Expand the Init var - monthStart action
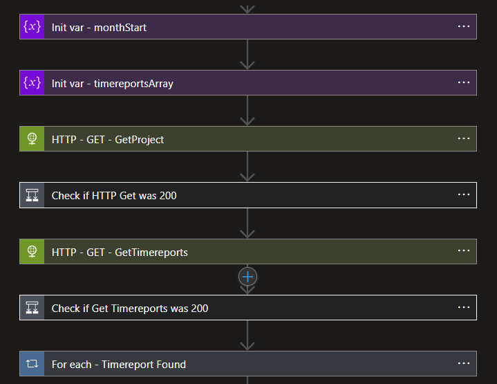The height and width of the screenshot is (384, 497). pyautogui.click(x=99, y=27)
